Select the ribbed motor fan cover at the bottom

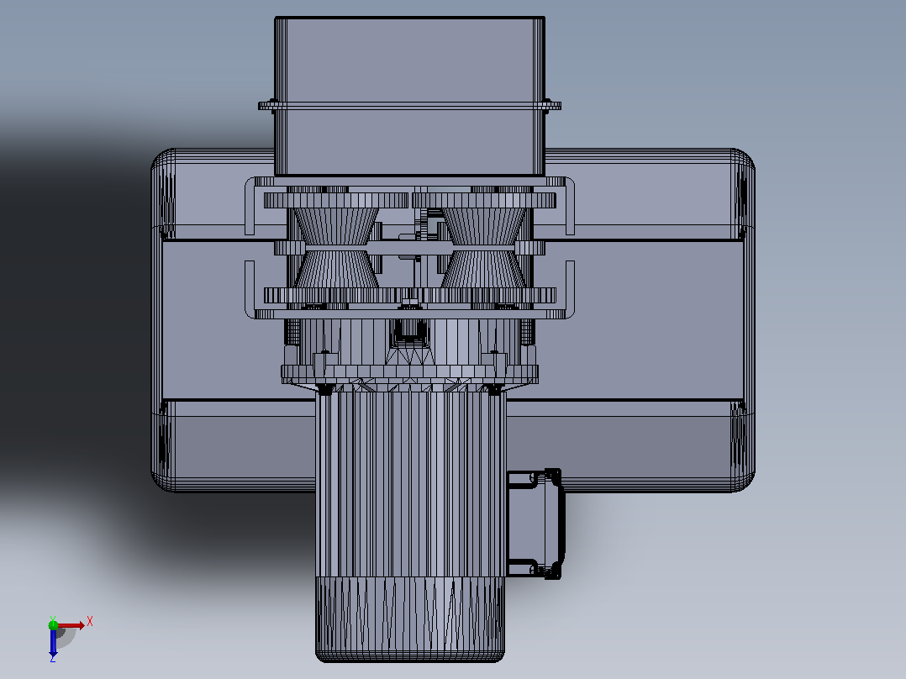click(409, 618)
